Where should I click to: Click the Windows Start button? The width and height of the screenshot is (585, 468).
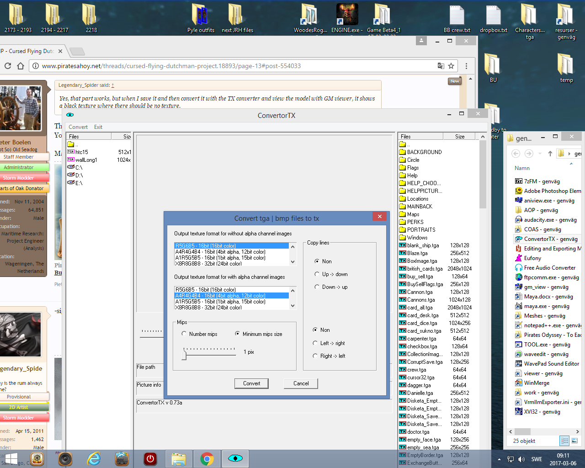(x=11, y=458)
